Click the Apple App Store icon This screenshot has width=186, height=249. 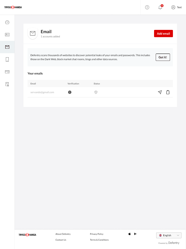[130, 234]
